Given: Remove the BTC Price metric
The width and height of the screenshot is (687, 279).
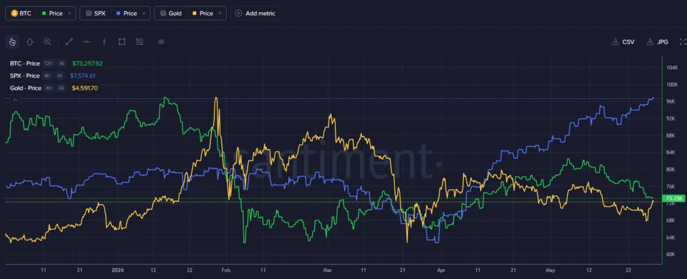Looking at the screenshot, I should pos(70,13).
